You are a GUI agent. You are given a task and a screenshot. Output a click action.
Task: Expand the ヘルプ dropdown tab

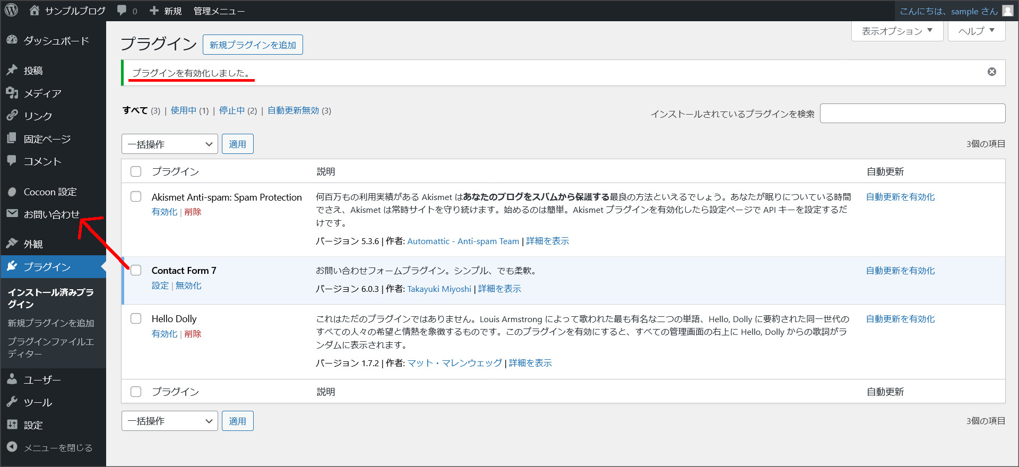click(x=976, y=31)
